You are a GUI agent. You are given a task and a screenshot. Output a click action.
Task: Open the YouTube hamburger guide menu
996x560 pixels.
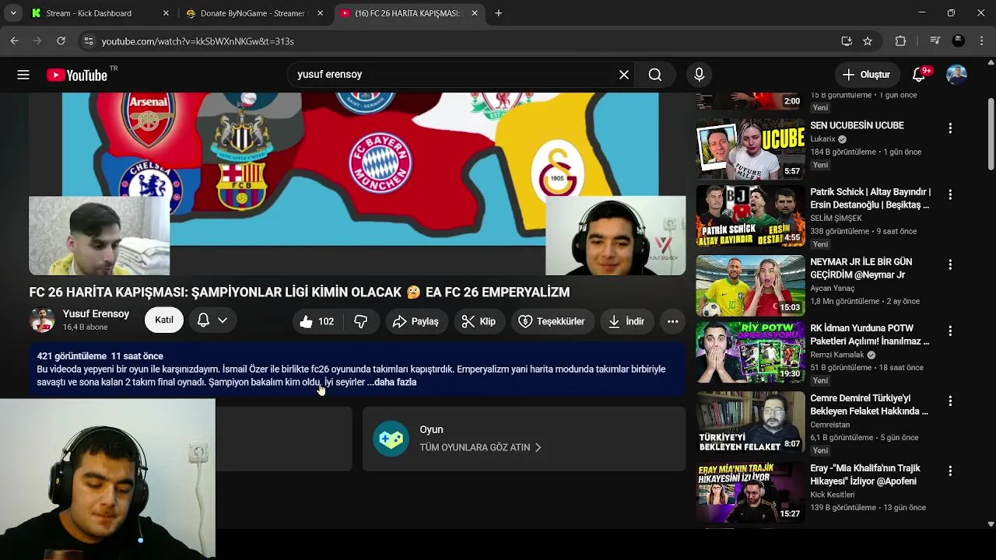click(23, 75)
